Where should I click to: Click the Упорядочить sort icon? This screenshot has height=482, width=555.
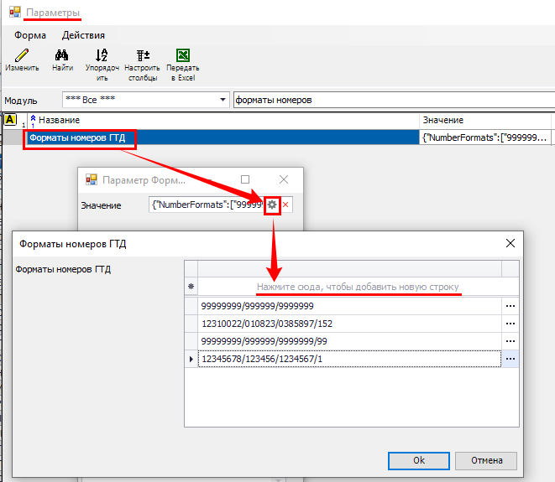[102, 56]
